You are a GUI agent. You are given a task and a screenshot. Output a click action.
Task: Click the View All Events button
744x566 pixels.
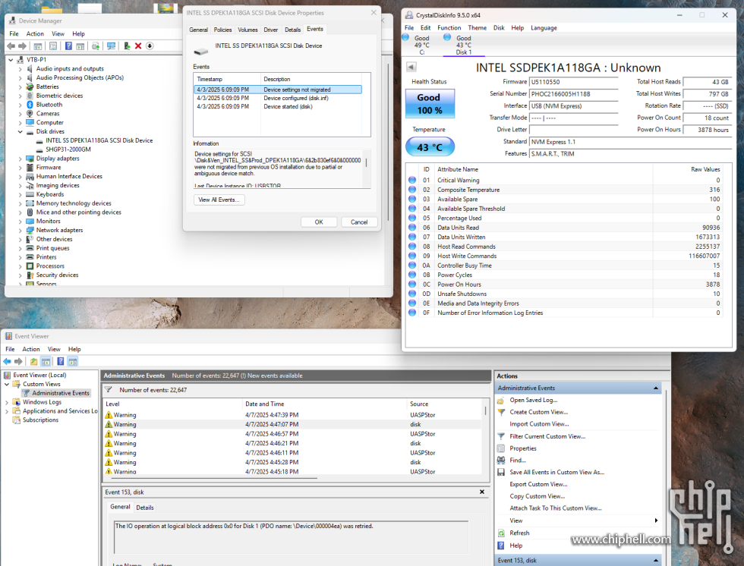[x=219, y=200]
